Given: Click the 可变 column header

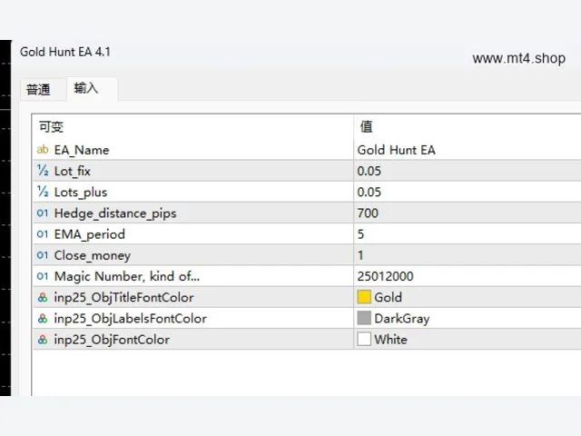Looking at the screenshot, I should tap(193, 127).
